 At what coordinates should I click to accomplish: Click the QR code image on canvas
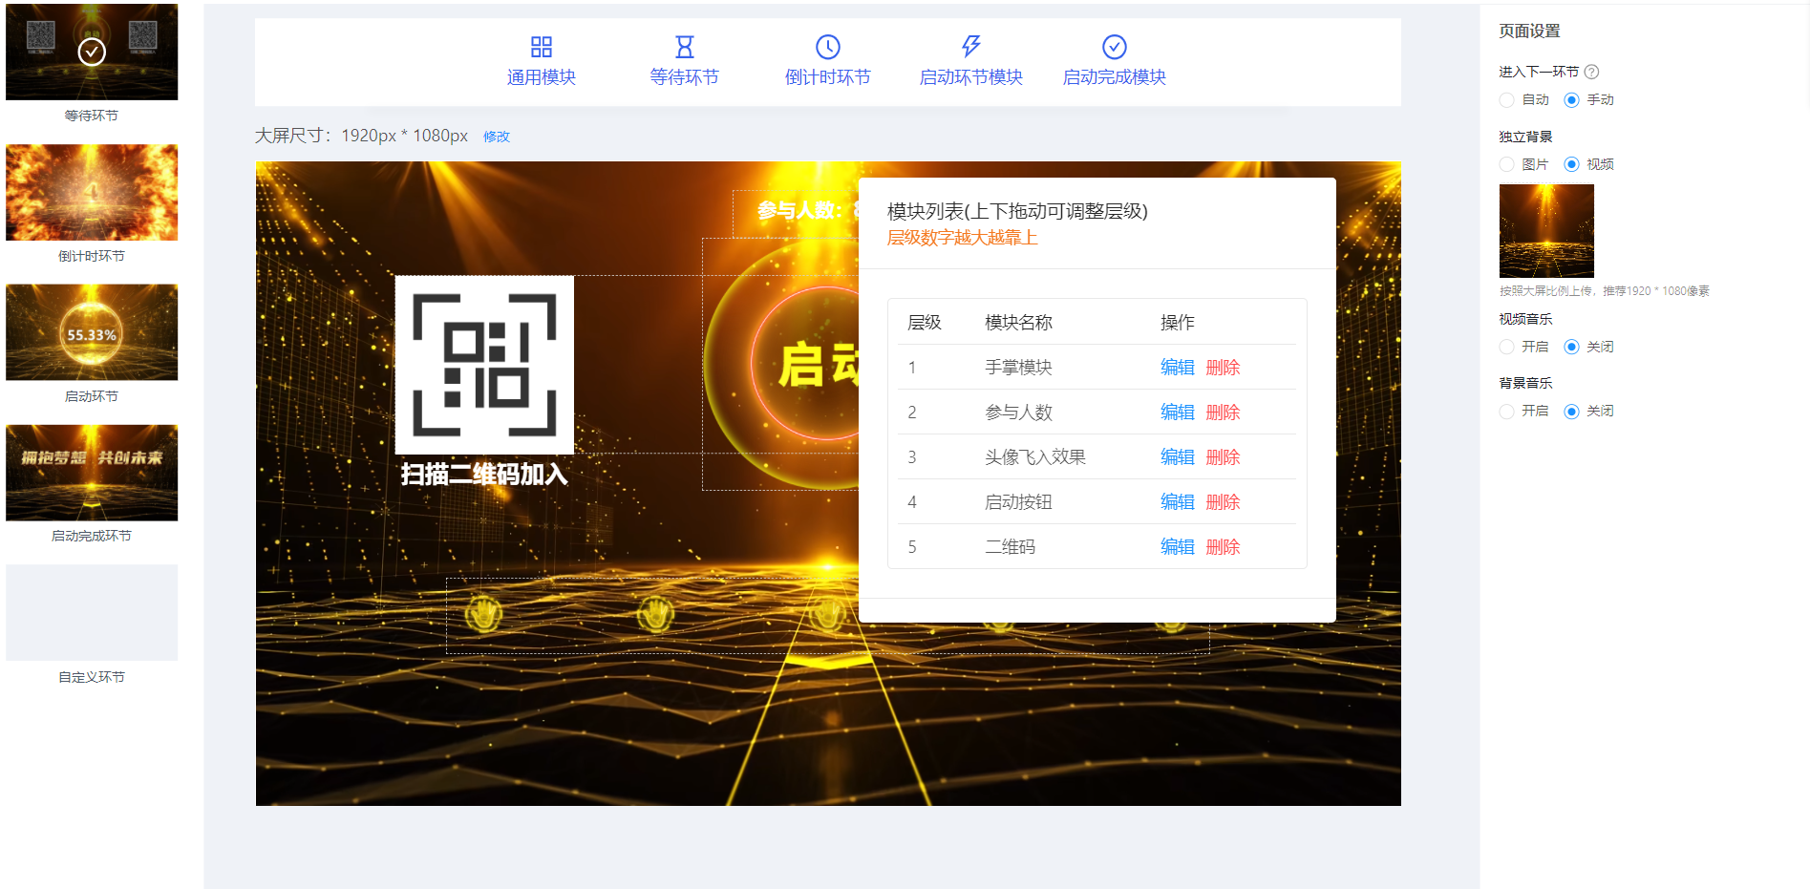pyautogui.click(x=484, y=365)
